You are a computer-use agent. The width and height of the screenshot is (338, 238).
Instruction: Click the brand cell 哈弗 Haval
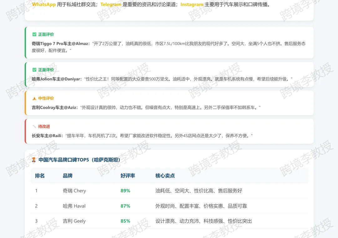click(x=74, y=206)
